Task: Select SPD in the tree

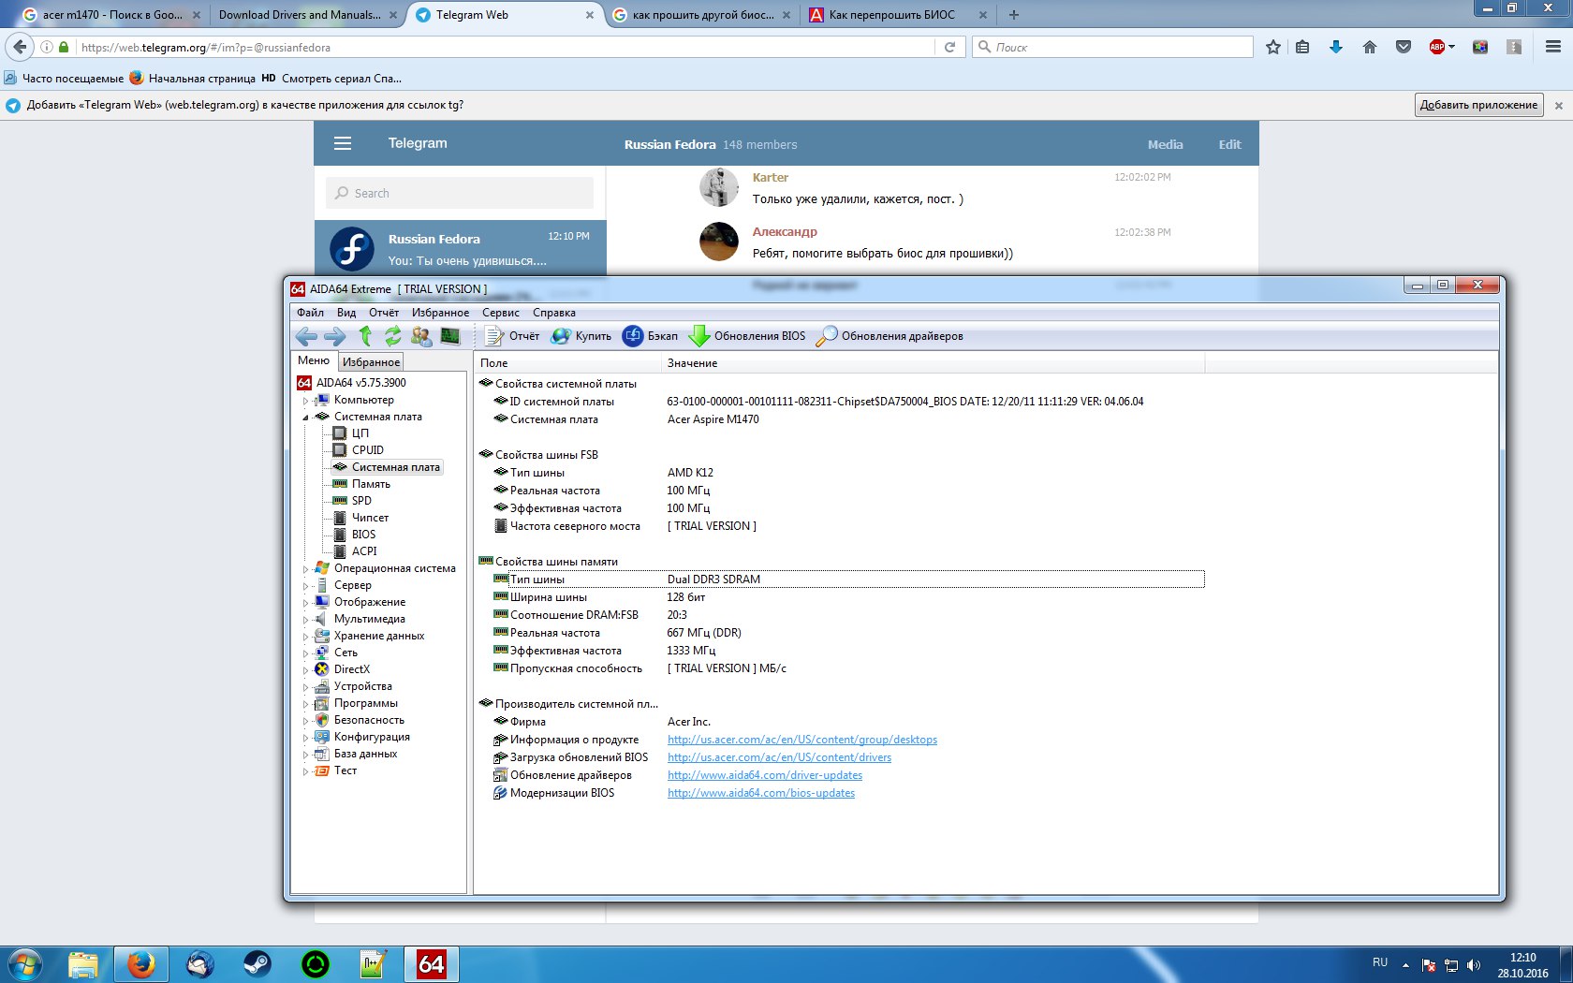Action: coord(361,501)
